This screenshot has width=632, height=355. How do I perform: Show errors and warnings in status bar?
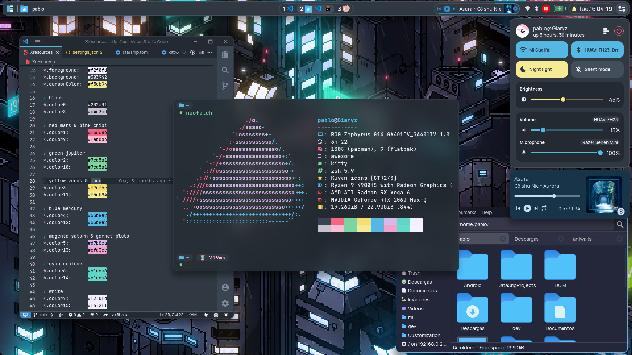pos(77,315)
